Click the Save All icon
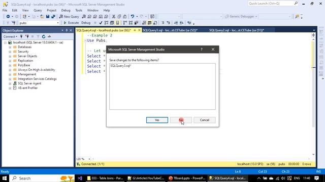Image resolution: width=325 pixels, height=182 pixels. (53, 17)
